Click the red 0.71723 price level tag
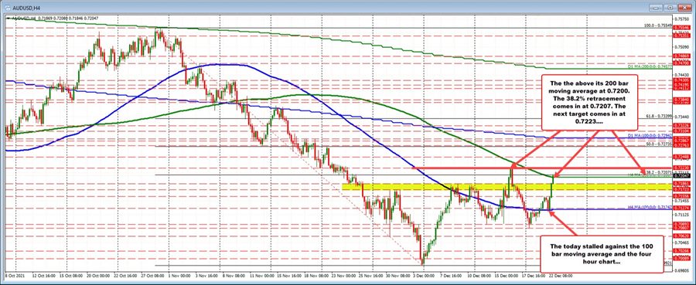Image resolution: width=696 pixels, height=285 pixels. pos(683,188)
